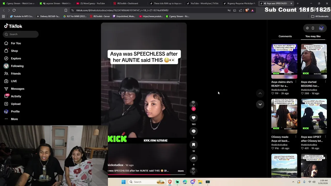This screenshot has width=331, height=186.
Task: Open thekickstudiox link under 'CGeezy made' video
Action: [279, 145]
